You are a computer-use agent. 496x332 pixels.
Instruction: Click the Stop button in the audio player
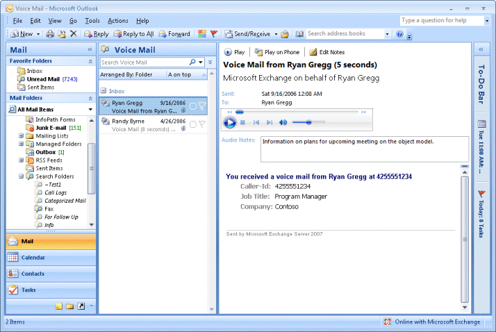click(x=242, y=122)
